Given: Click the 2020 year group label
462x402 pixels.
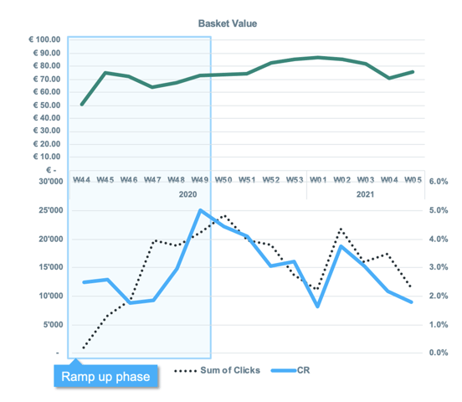Looking at the screenshot, I should (187, 194).
